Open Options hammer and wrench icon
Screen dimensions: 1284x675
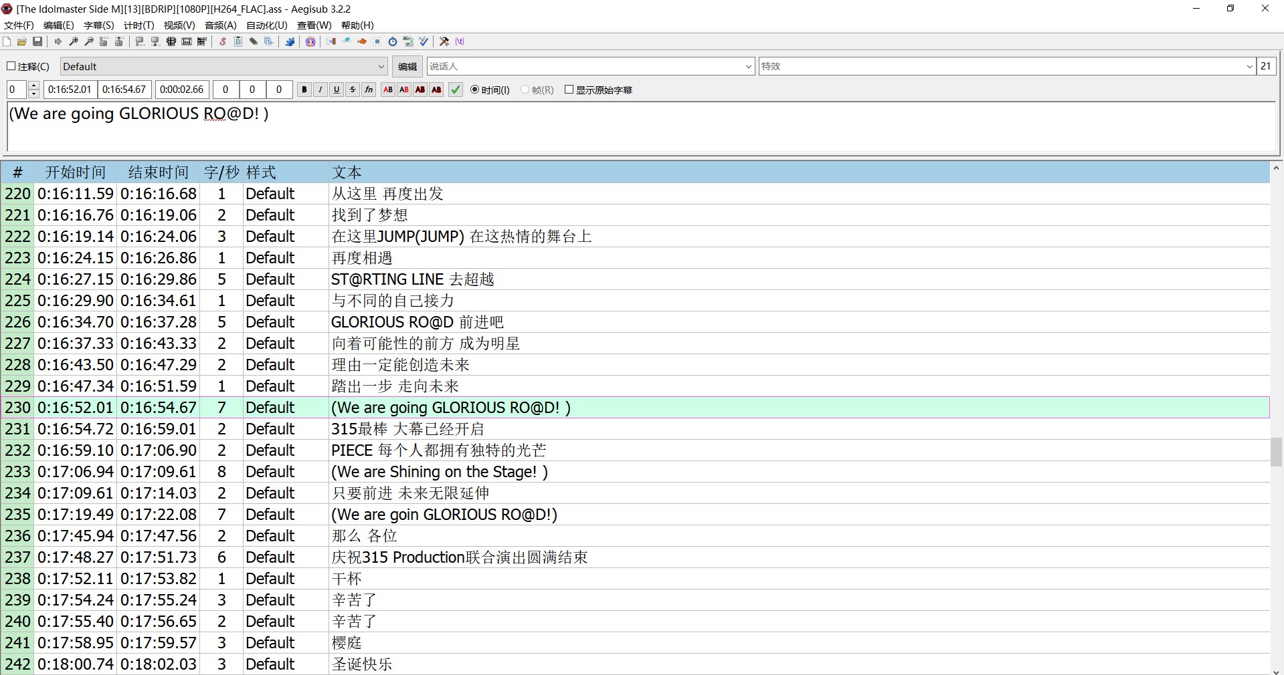444,41
